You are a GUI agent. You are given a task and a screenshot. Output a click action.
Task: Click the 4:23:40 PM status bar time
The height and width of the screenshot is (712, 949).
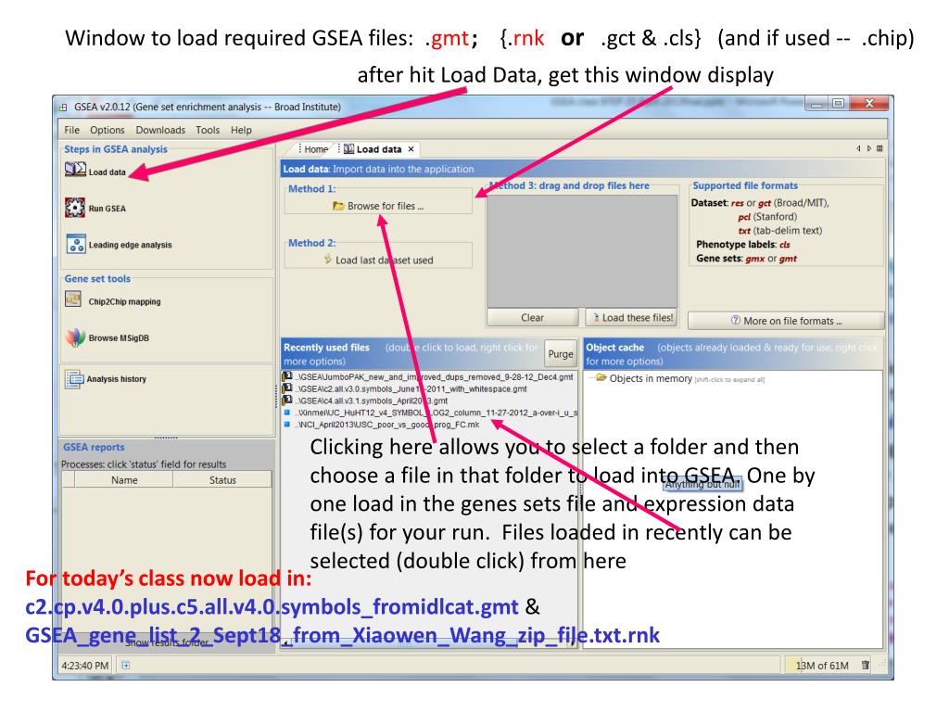[84, 666]
